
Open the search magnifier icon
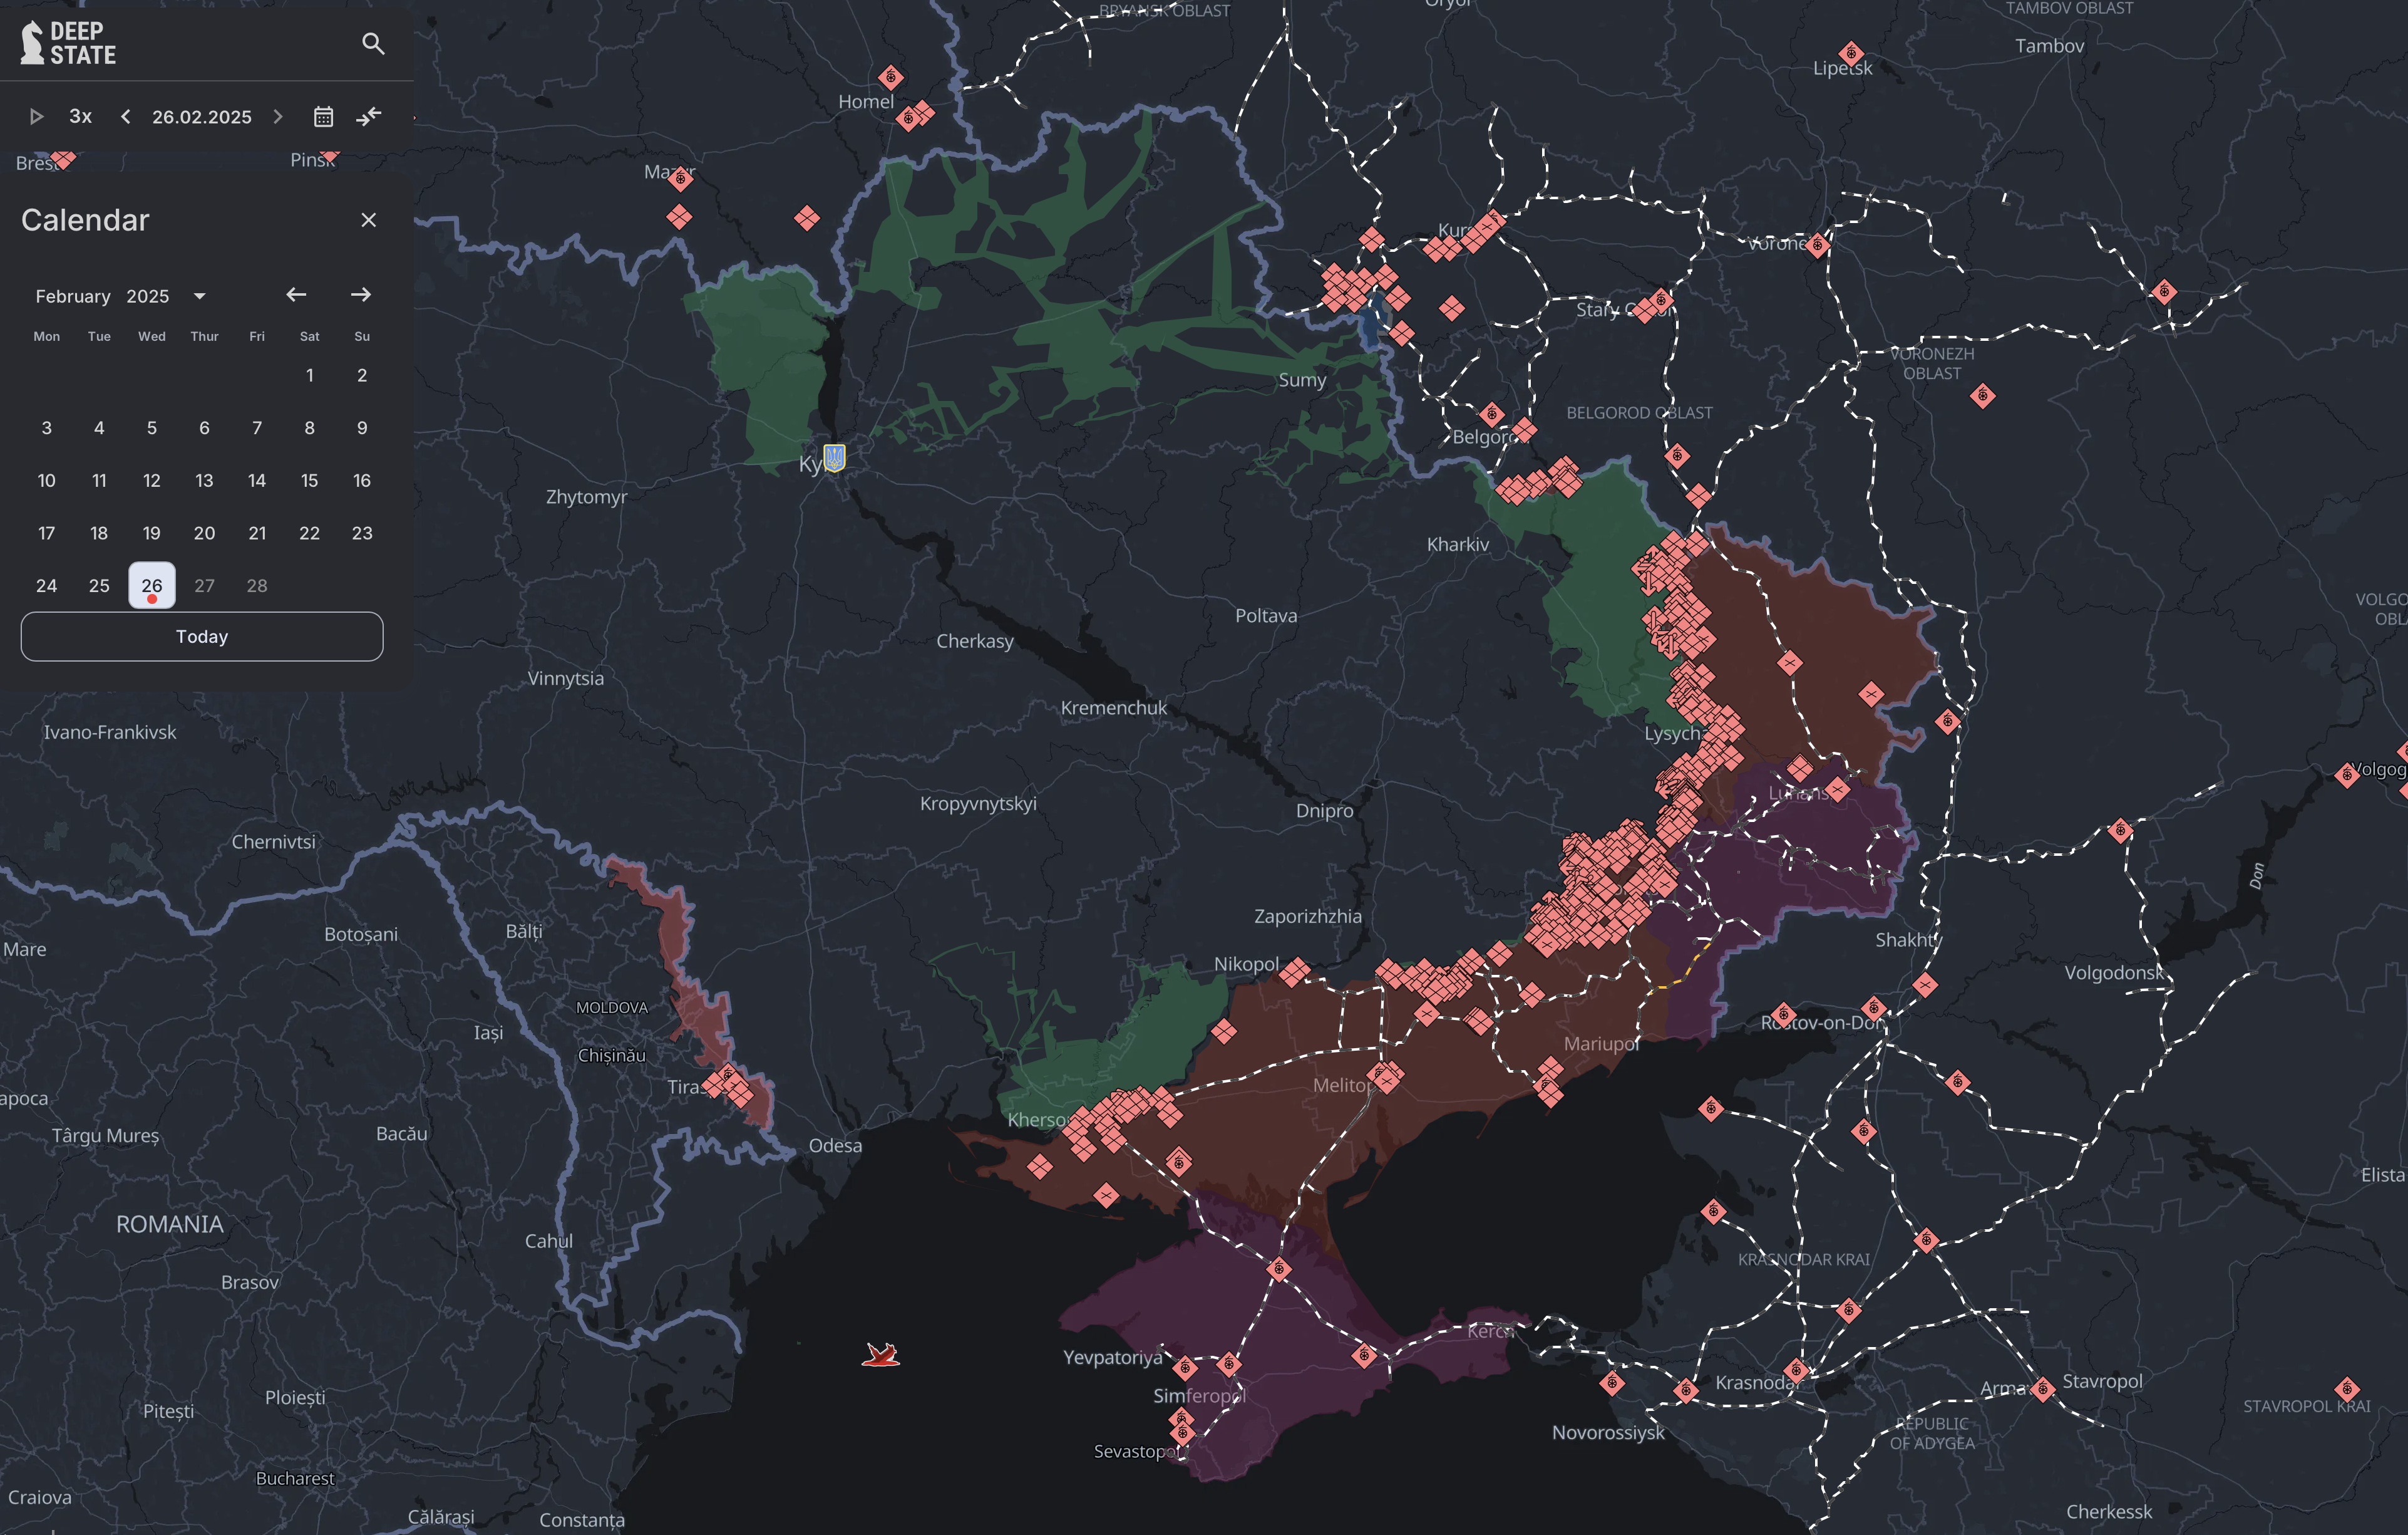(x=373, y=43)
